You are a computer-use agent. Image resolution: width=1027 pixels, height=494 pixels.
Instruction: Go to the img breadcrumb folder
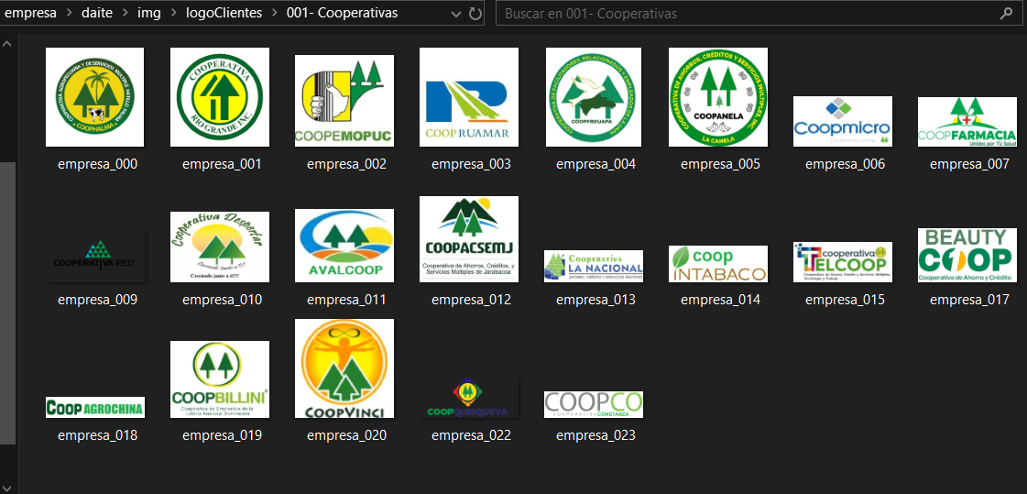pos(148,13)
